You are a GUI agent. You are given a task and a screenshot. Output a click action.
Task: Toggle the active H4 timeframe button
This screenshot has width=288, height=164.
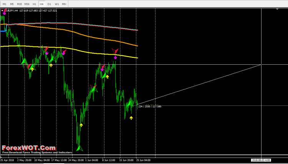pos(42,4)
